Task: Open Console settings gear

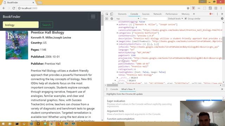Action: click(x=222, y=19)
